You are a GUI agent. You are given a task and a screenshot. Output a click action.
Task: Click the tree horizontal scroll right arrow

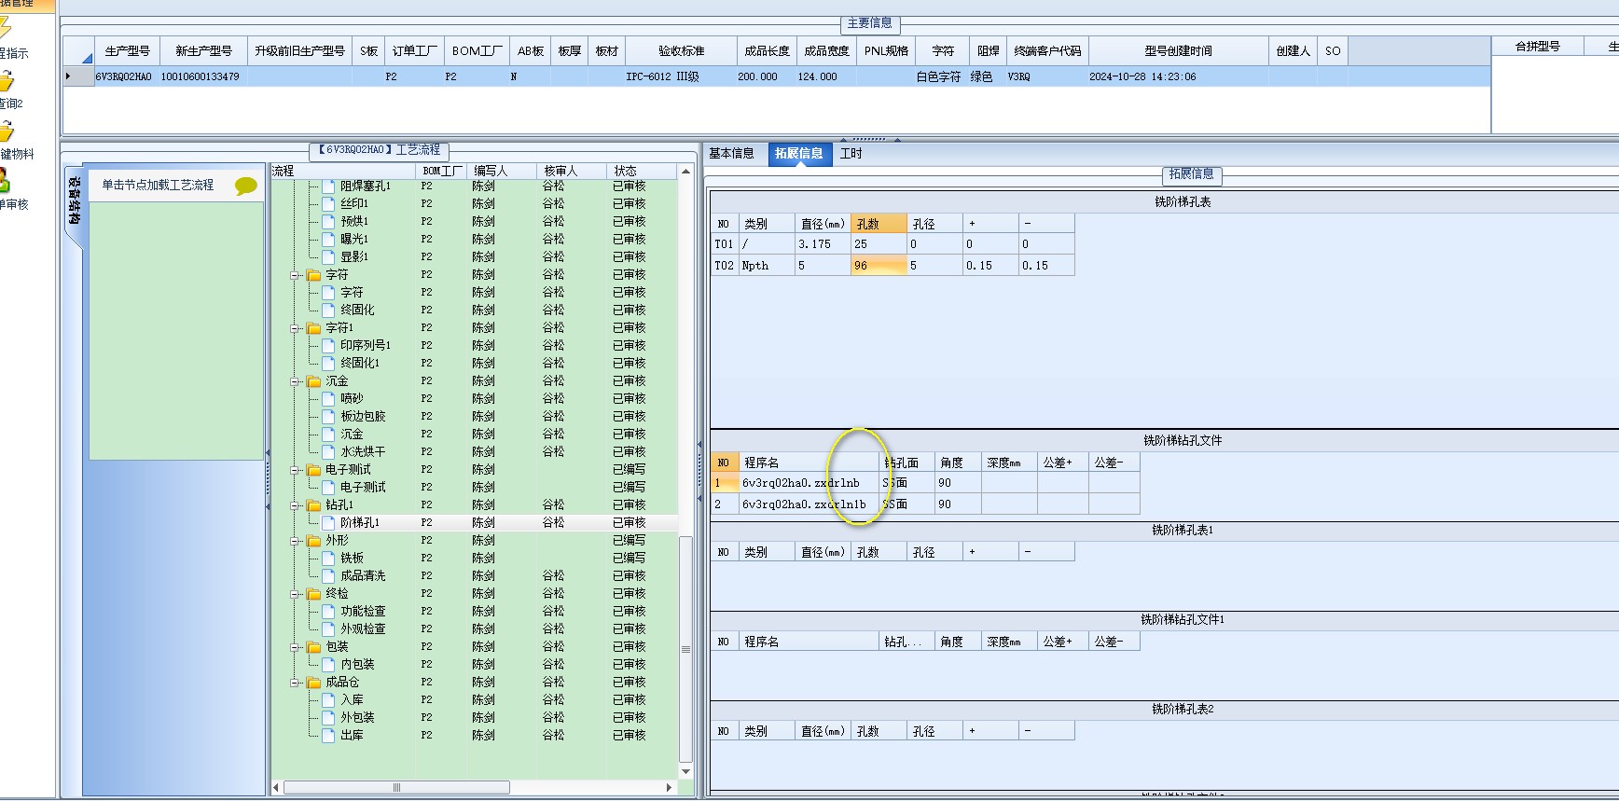pos(669,788)
